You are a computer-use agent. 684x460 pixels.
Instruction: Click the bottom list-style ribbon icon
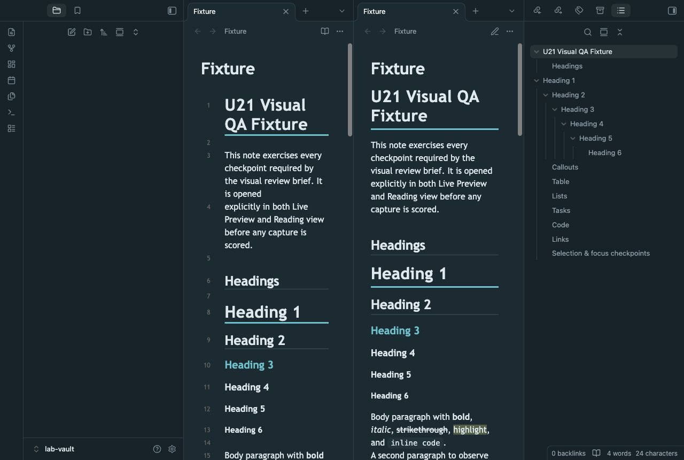11,128
